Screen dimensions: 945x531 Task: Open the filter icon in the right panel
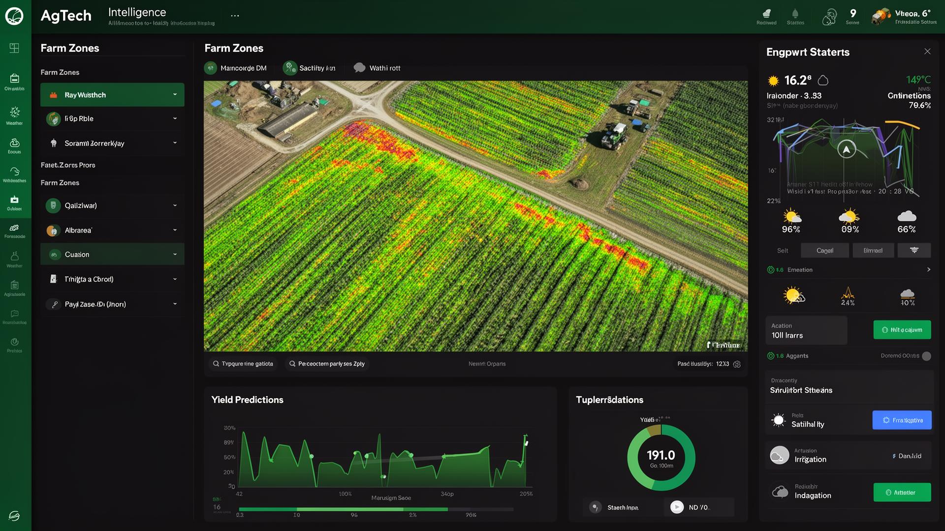[x=914, y=250]
